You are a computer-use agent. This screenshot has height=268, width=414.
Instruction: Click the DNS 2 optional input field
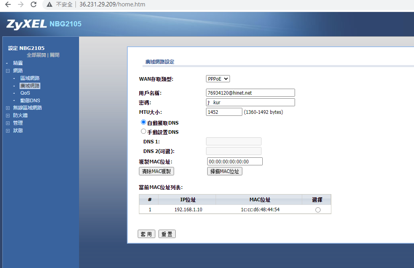point(234,151)
